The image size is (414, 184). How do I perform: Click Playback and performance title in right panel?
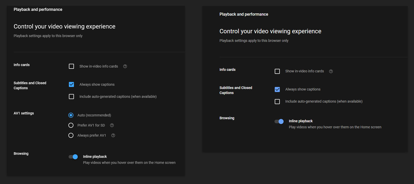pos(244,14)
